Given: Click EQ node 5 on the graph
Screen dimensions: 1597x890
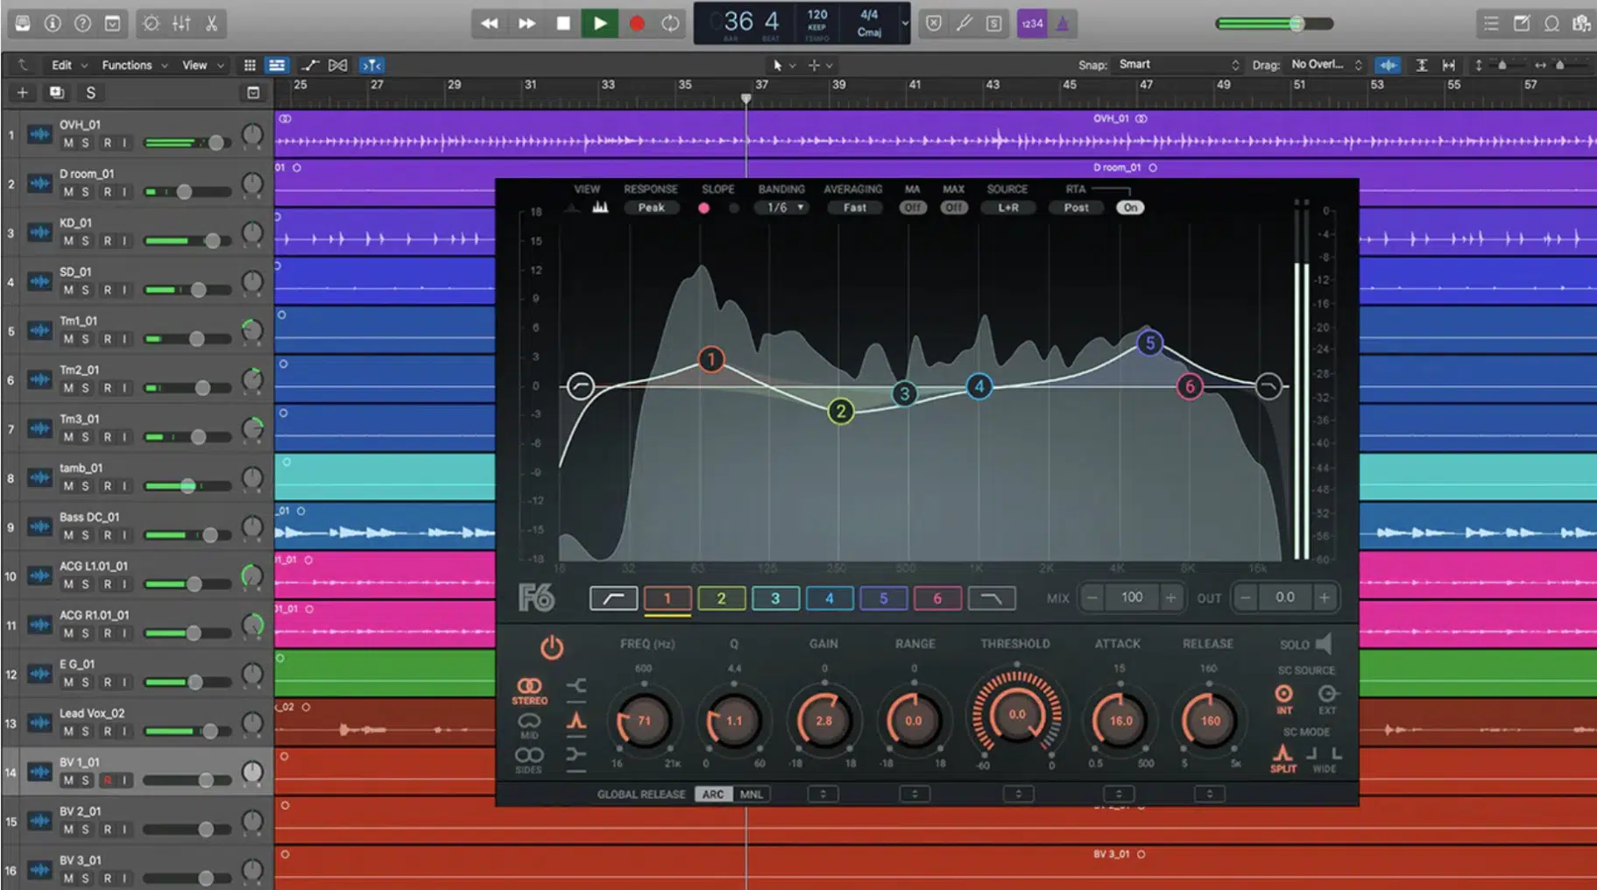Looking at the screenshot, I should pyautogui.click(x=1149, y=343).
